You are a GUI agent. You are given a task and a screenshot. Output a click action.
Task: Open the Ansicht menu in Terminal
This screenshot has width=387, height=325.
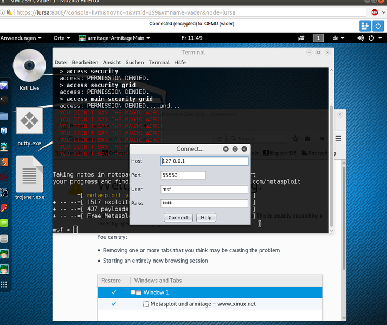[x=112, y=62]
